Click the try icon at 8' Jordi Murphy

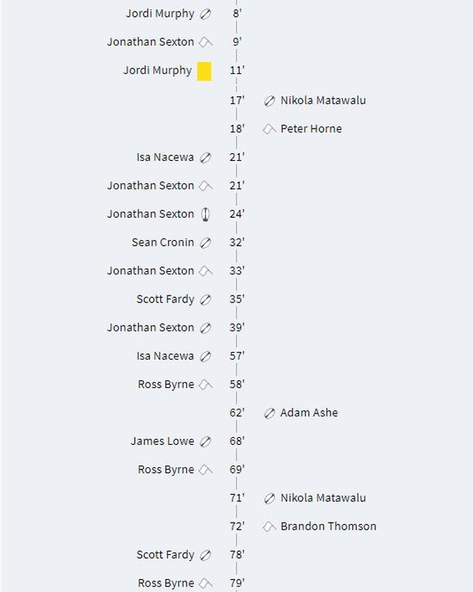click(x=206, y=14)
